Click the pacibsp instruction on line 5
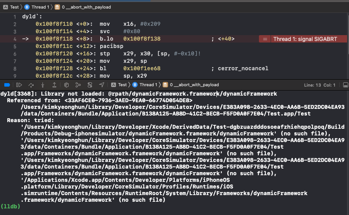Screen dimensions: 349x215 pos(112,46)
